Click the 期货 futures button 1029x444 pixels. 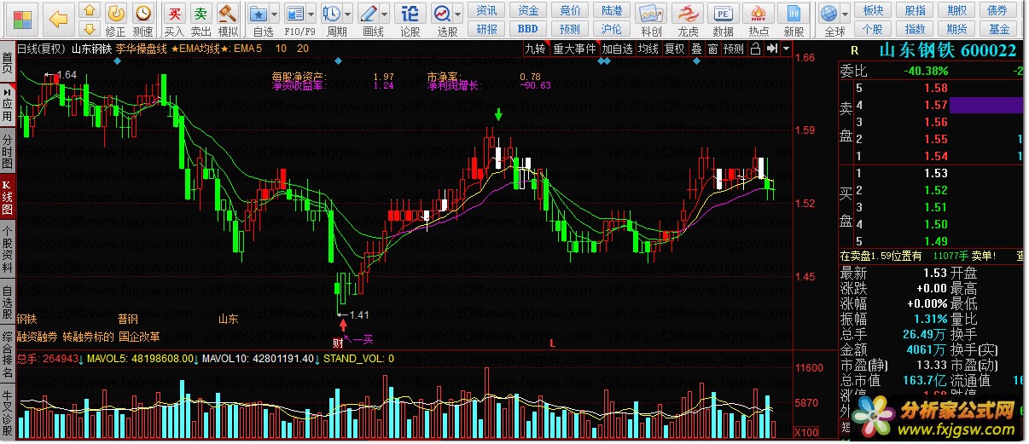[956, 28]
